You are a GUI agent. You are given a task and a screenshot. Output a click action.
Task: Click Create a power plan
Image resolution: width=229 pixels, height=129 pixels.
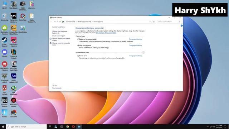coord(58,36)
